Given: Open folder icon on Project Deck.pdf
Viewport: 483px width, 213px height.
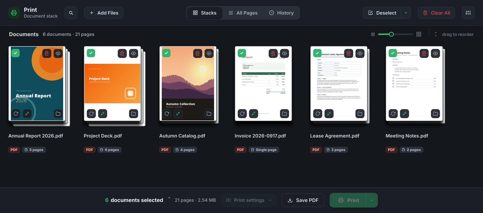Looking at the screenshot, I should click(x=134, y=114).
